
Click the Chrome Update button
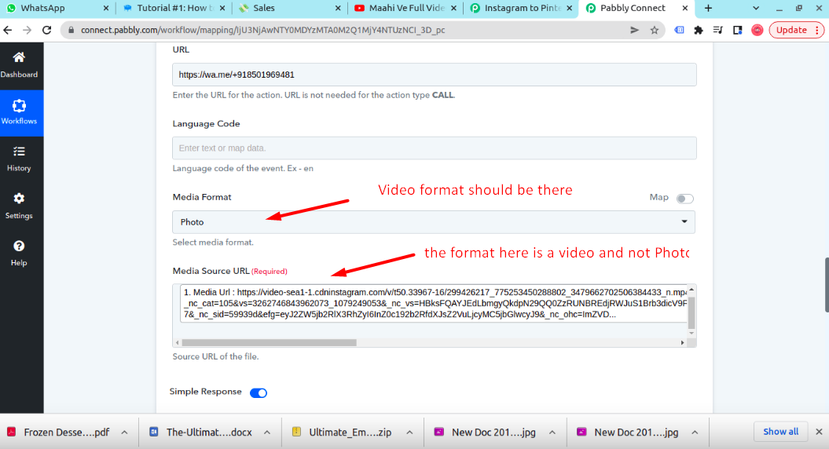797,30
